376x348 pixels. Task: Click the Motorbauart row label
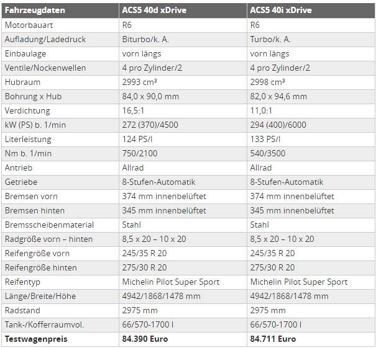[x=29, y=25]
